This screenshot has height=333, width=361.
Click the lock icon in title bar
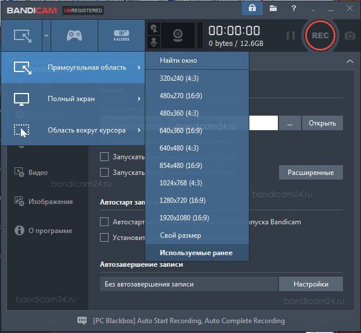click(252, 8)
